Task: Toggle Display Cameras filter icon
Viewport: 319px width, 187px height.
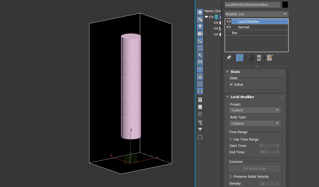Action: click(x=200, y=34)
